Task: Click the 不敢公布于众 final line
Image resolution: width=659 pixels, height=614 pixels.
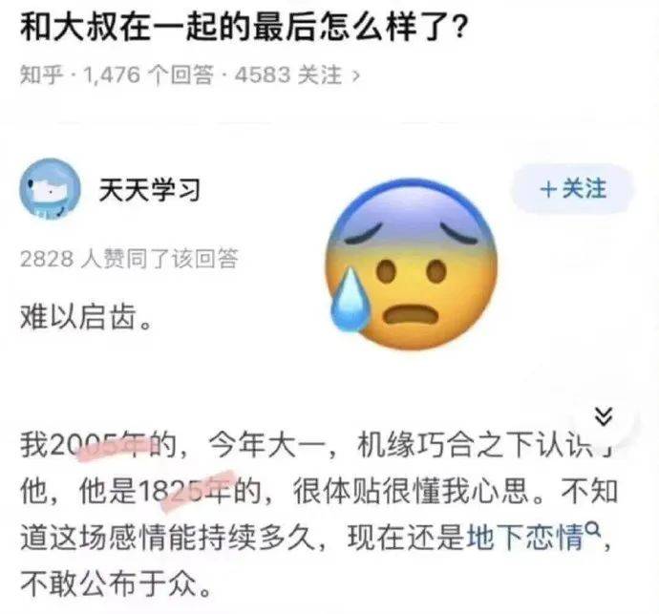Action: [117, 583]
